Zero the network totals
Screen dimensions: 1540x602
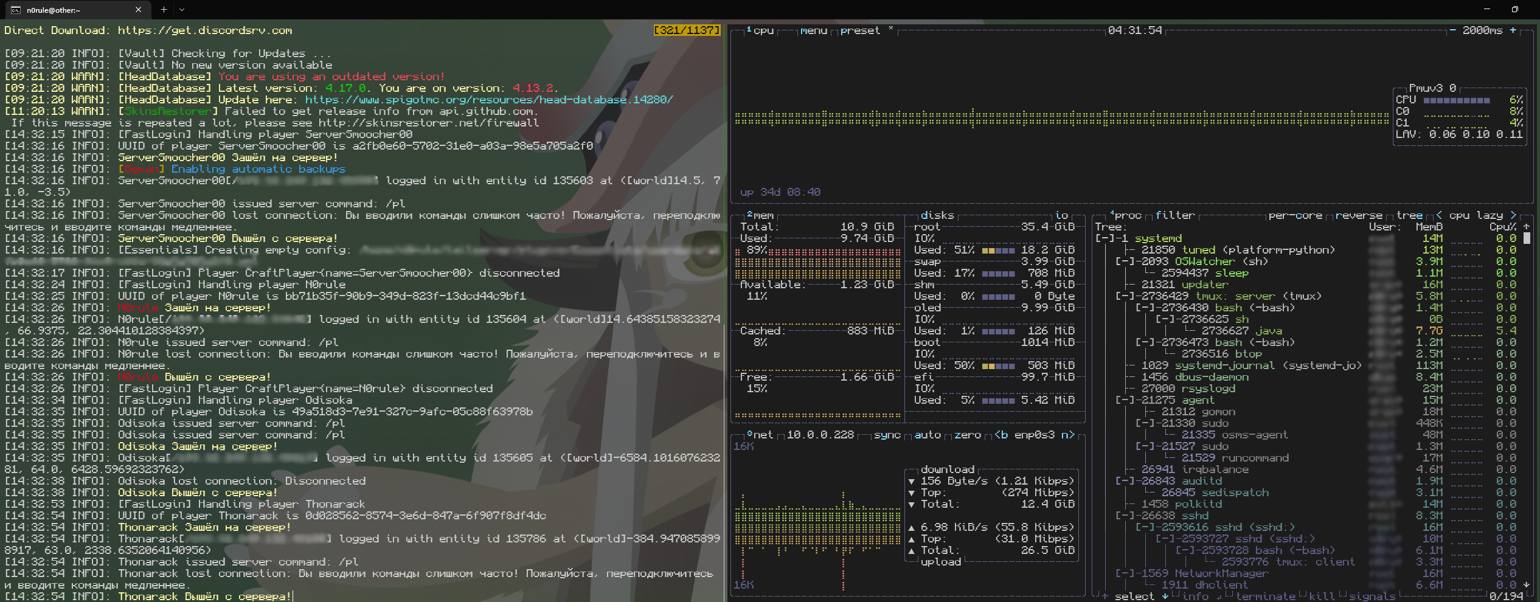[968, 435]
